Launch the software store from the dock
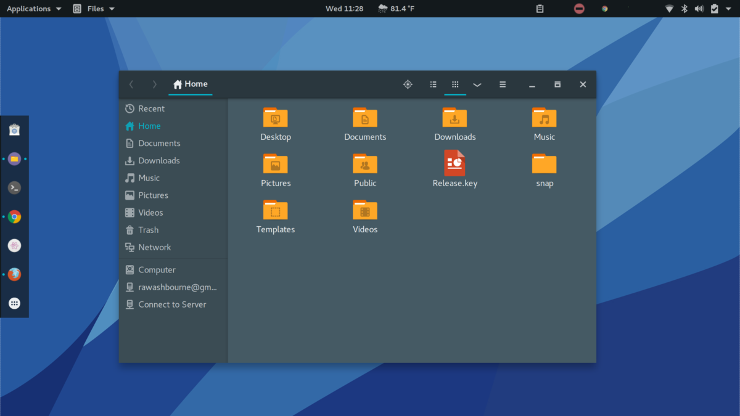Screen dimensions: 740x416 pos(15,129)
